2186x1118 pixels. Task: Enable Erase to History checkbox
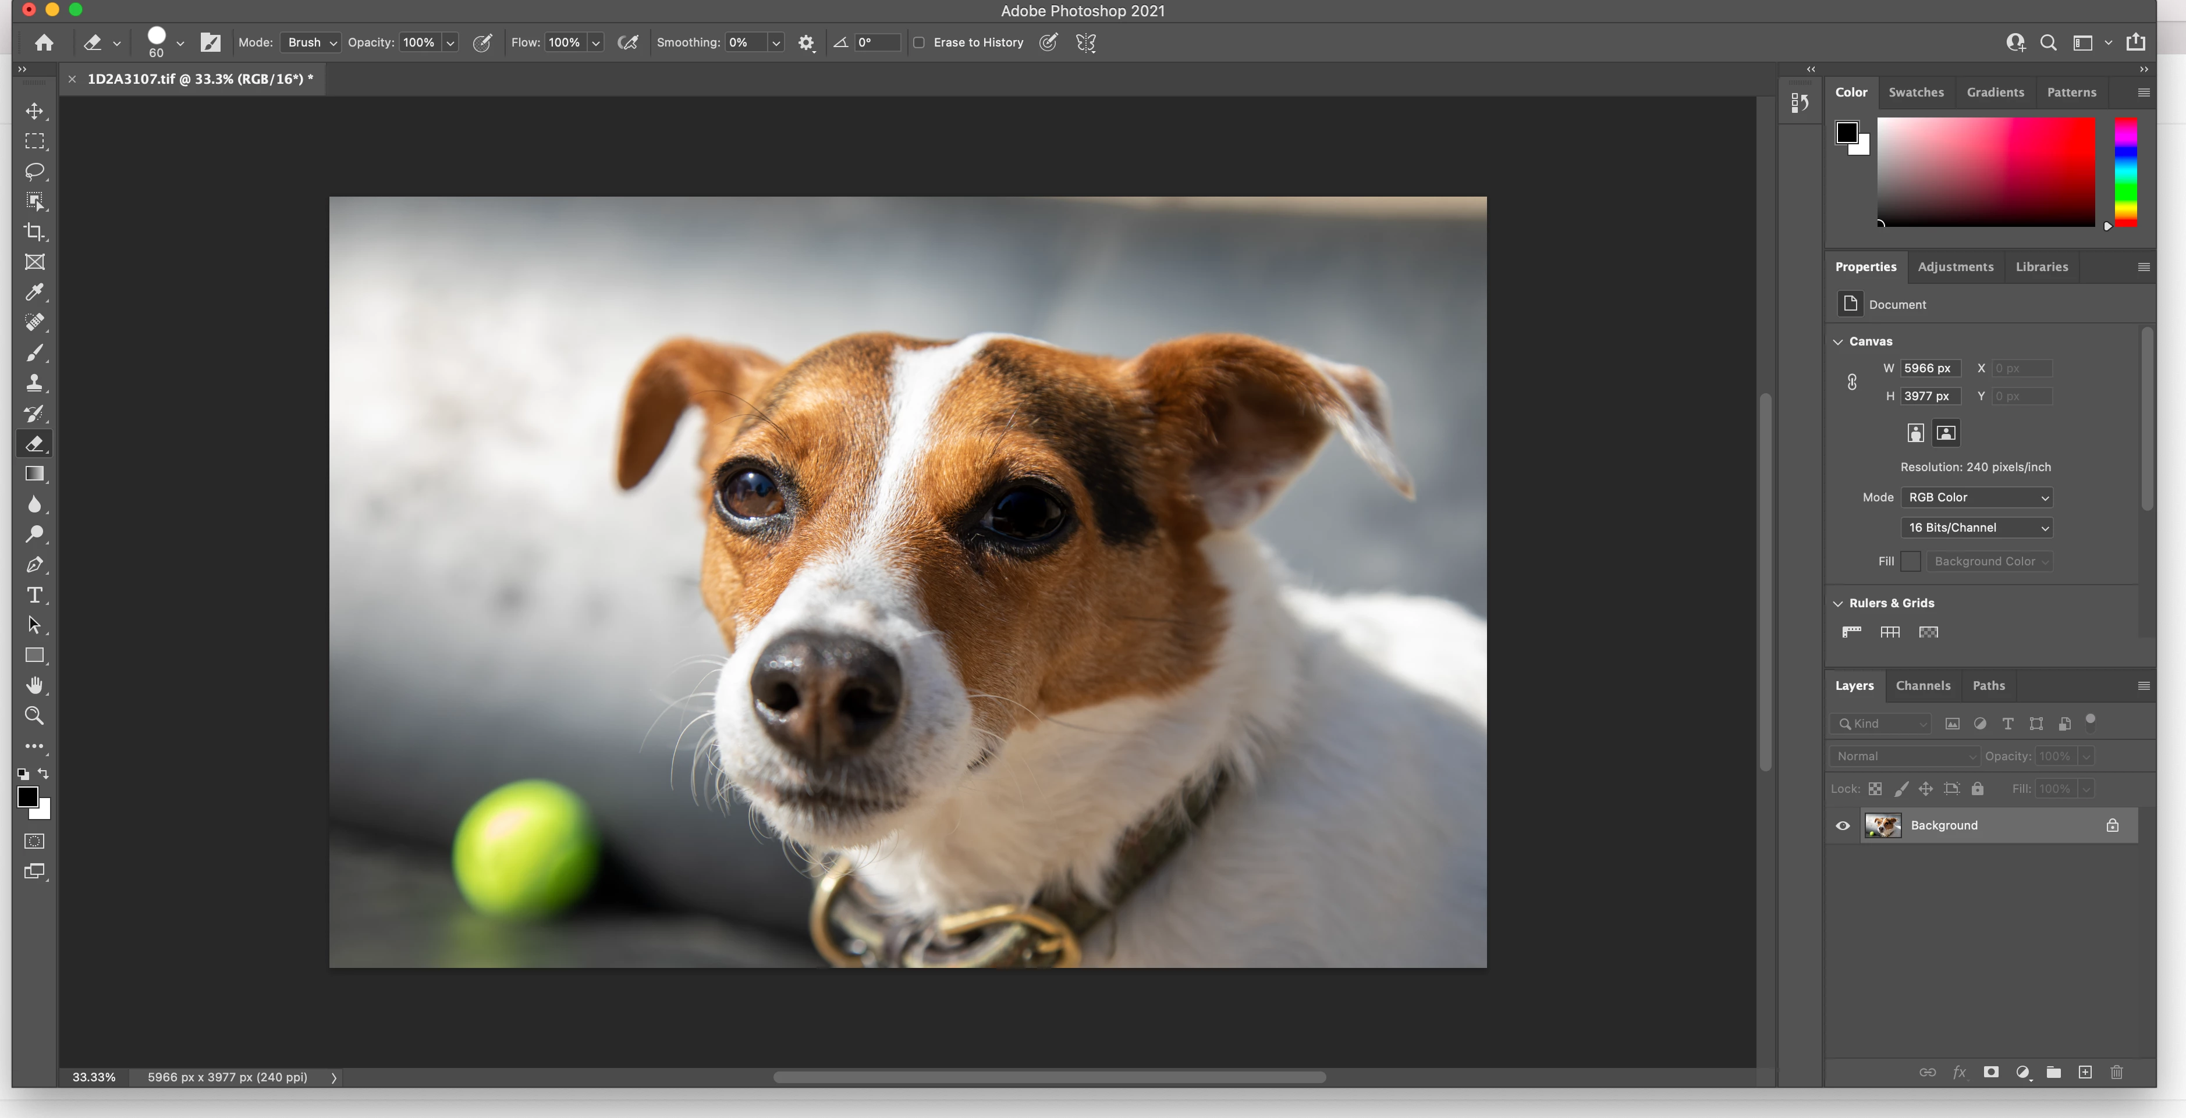pos(919,42)
